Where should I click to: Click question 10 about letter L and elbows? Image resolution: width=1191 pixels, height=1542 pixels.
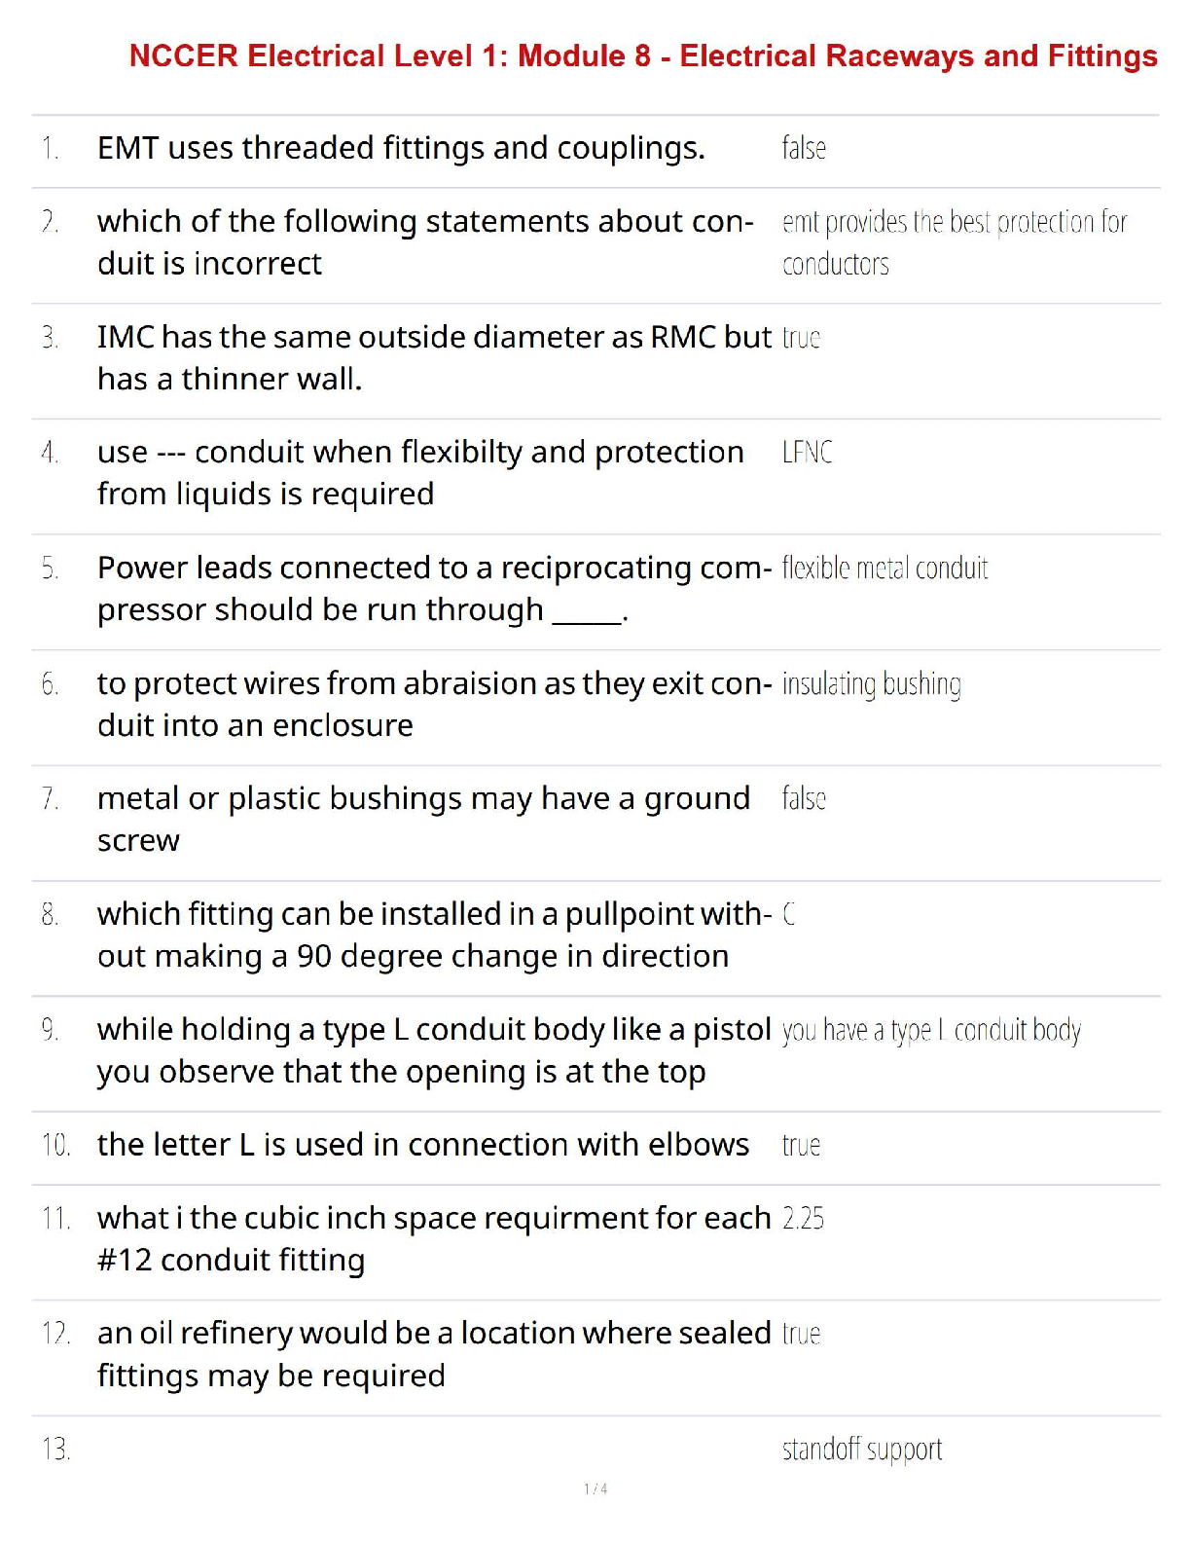point(422,1145)
